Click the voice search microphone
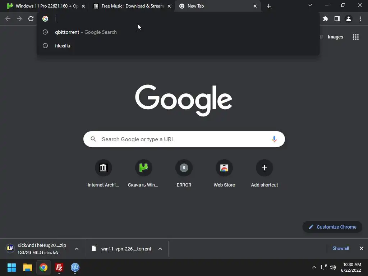The image size is (368, 276). pyautogui.click(x=274, y=139)
